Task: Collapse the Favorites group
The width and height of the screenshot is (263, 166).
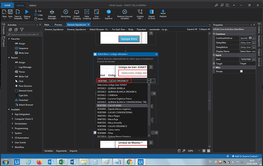Action: coord(9,39)
